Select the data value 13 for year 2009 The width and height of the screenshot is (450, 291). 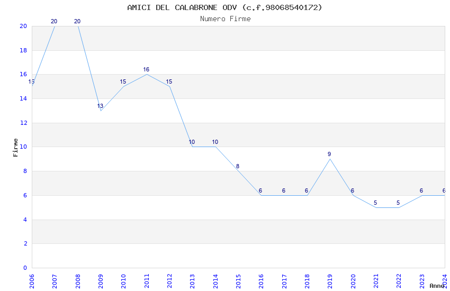pos(100,106)
